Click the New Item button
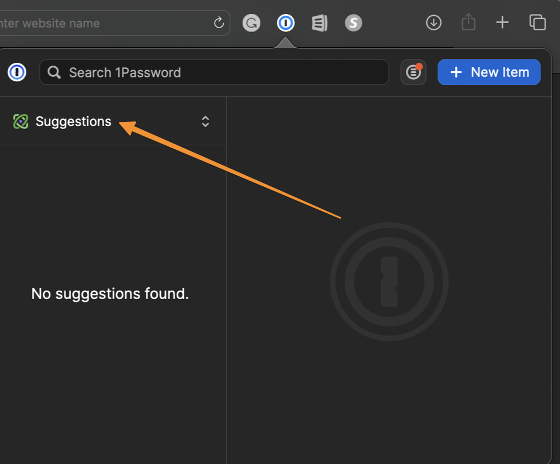The image size is (560, 464). [x=489, y=72]
